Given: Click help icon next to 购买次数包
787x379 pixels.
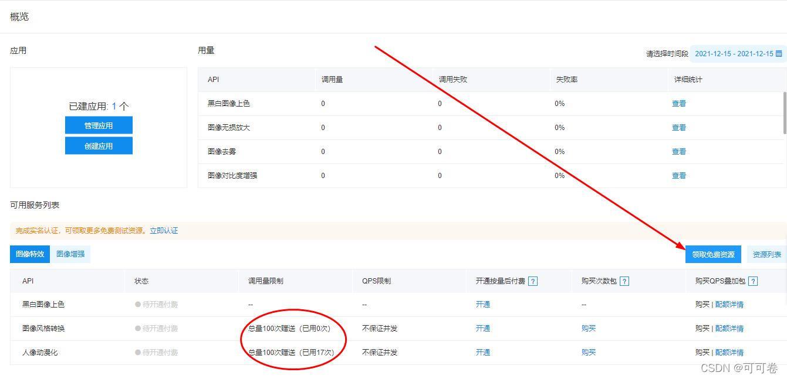Looking at the screenshot, I should pos(624,281).
